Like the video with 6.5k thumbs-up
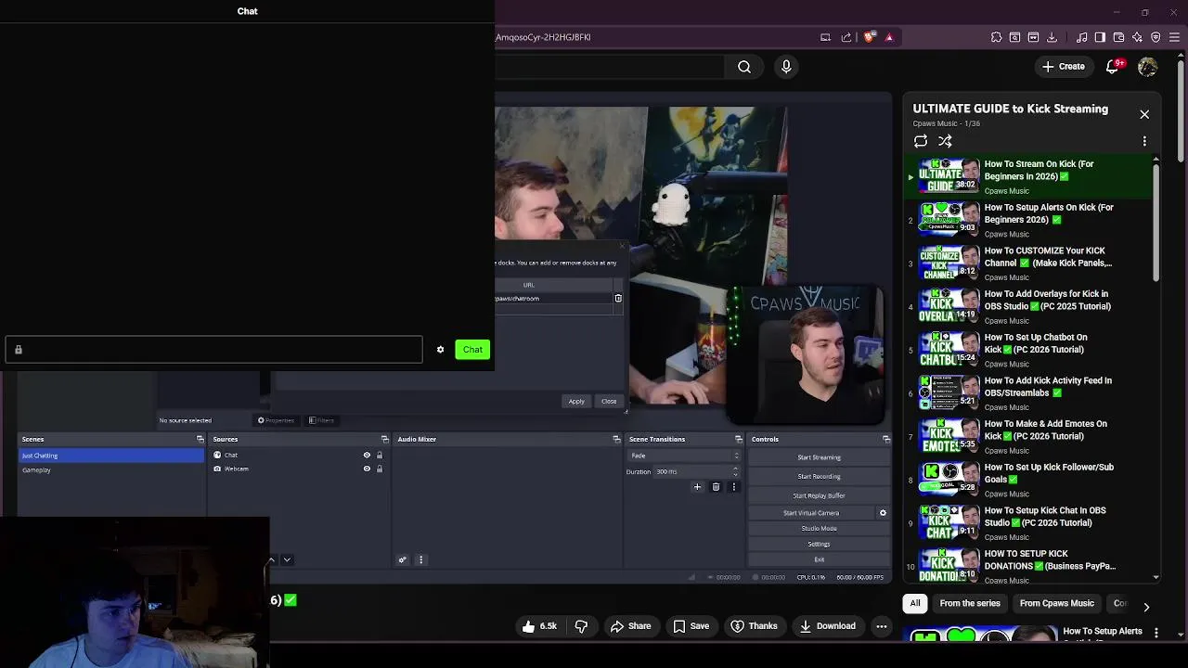Screen dimensions: 1188x668 click(539, 626)
